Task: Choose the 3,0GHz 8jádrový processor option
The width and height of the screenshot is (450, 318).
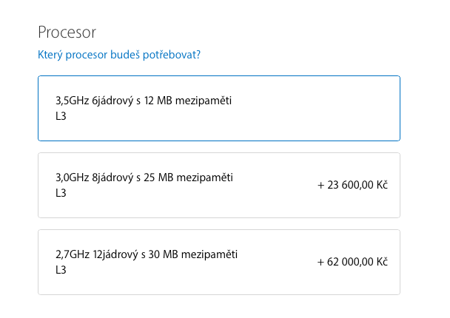Action: coord(218,185)
